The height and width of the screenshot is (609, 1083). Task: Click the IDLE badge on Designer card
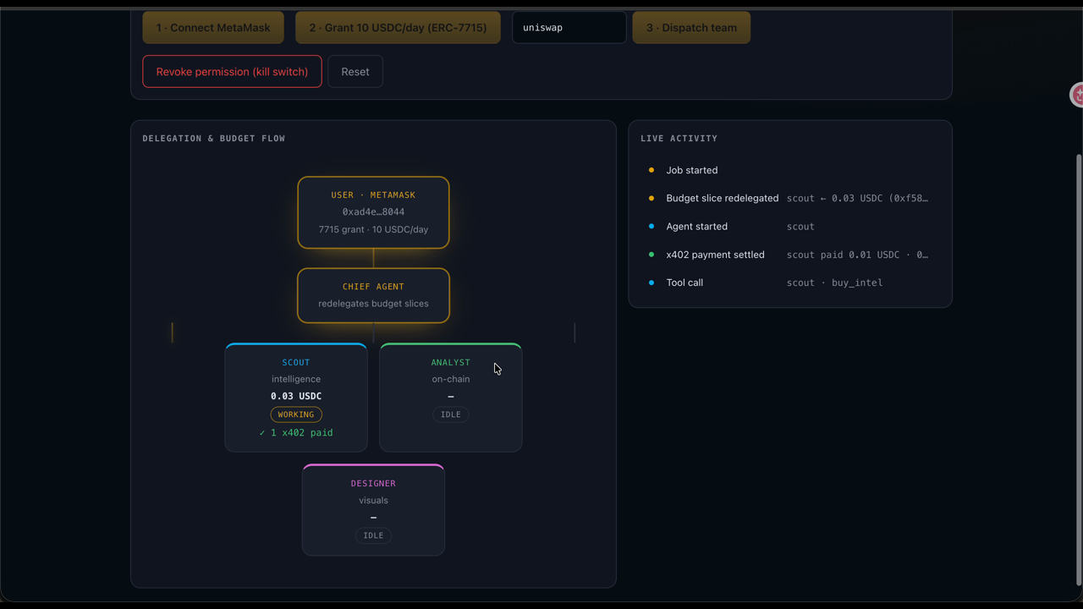point(373,535)
